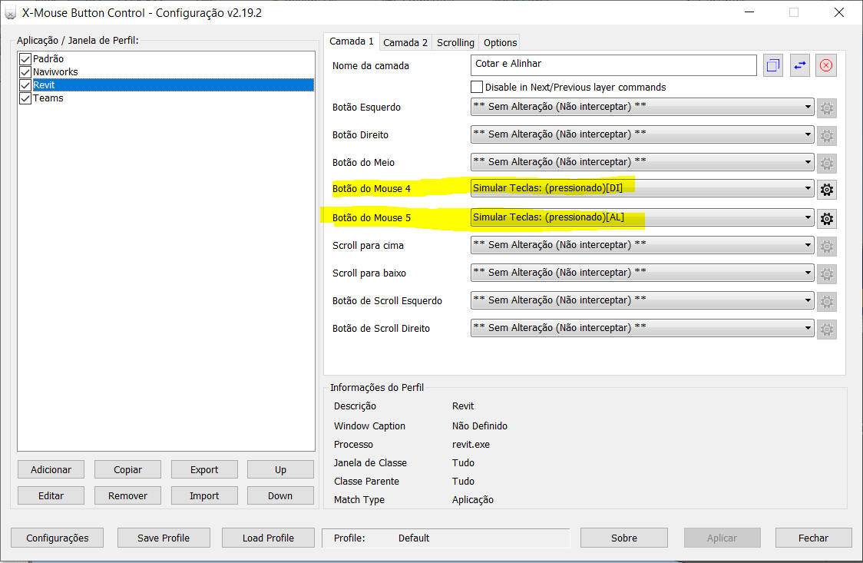Click the Save Profile button

164,538
